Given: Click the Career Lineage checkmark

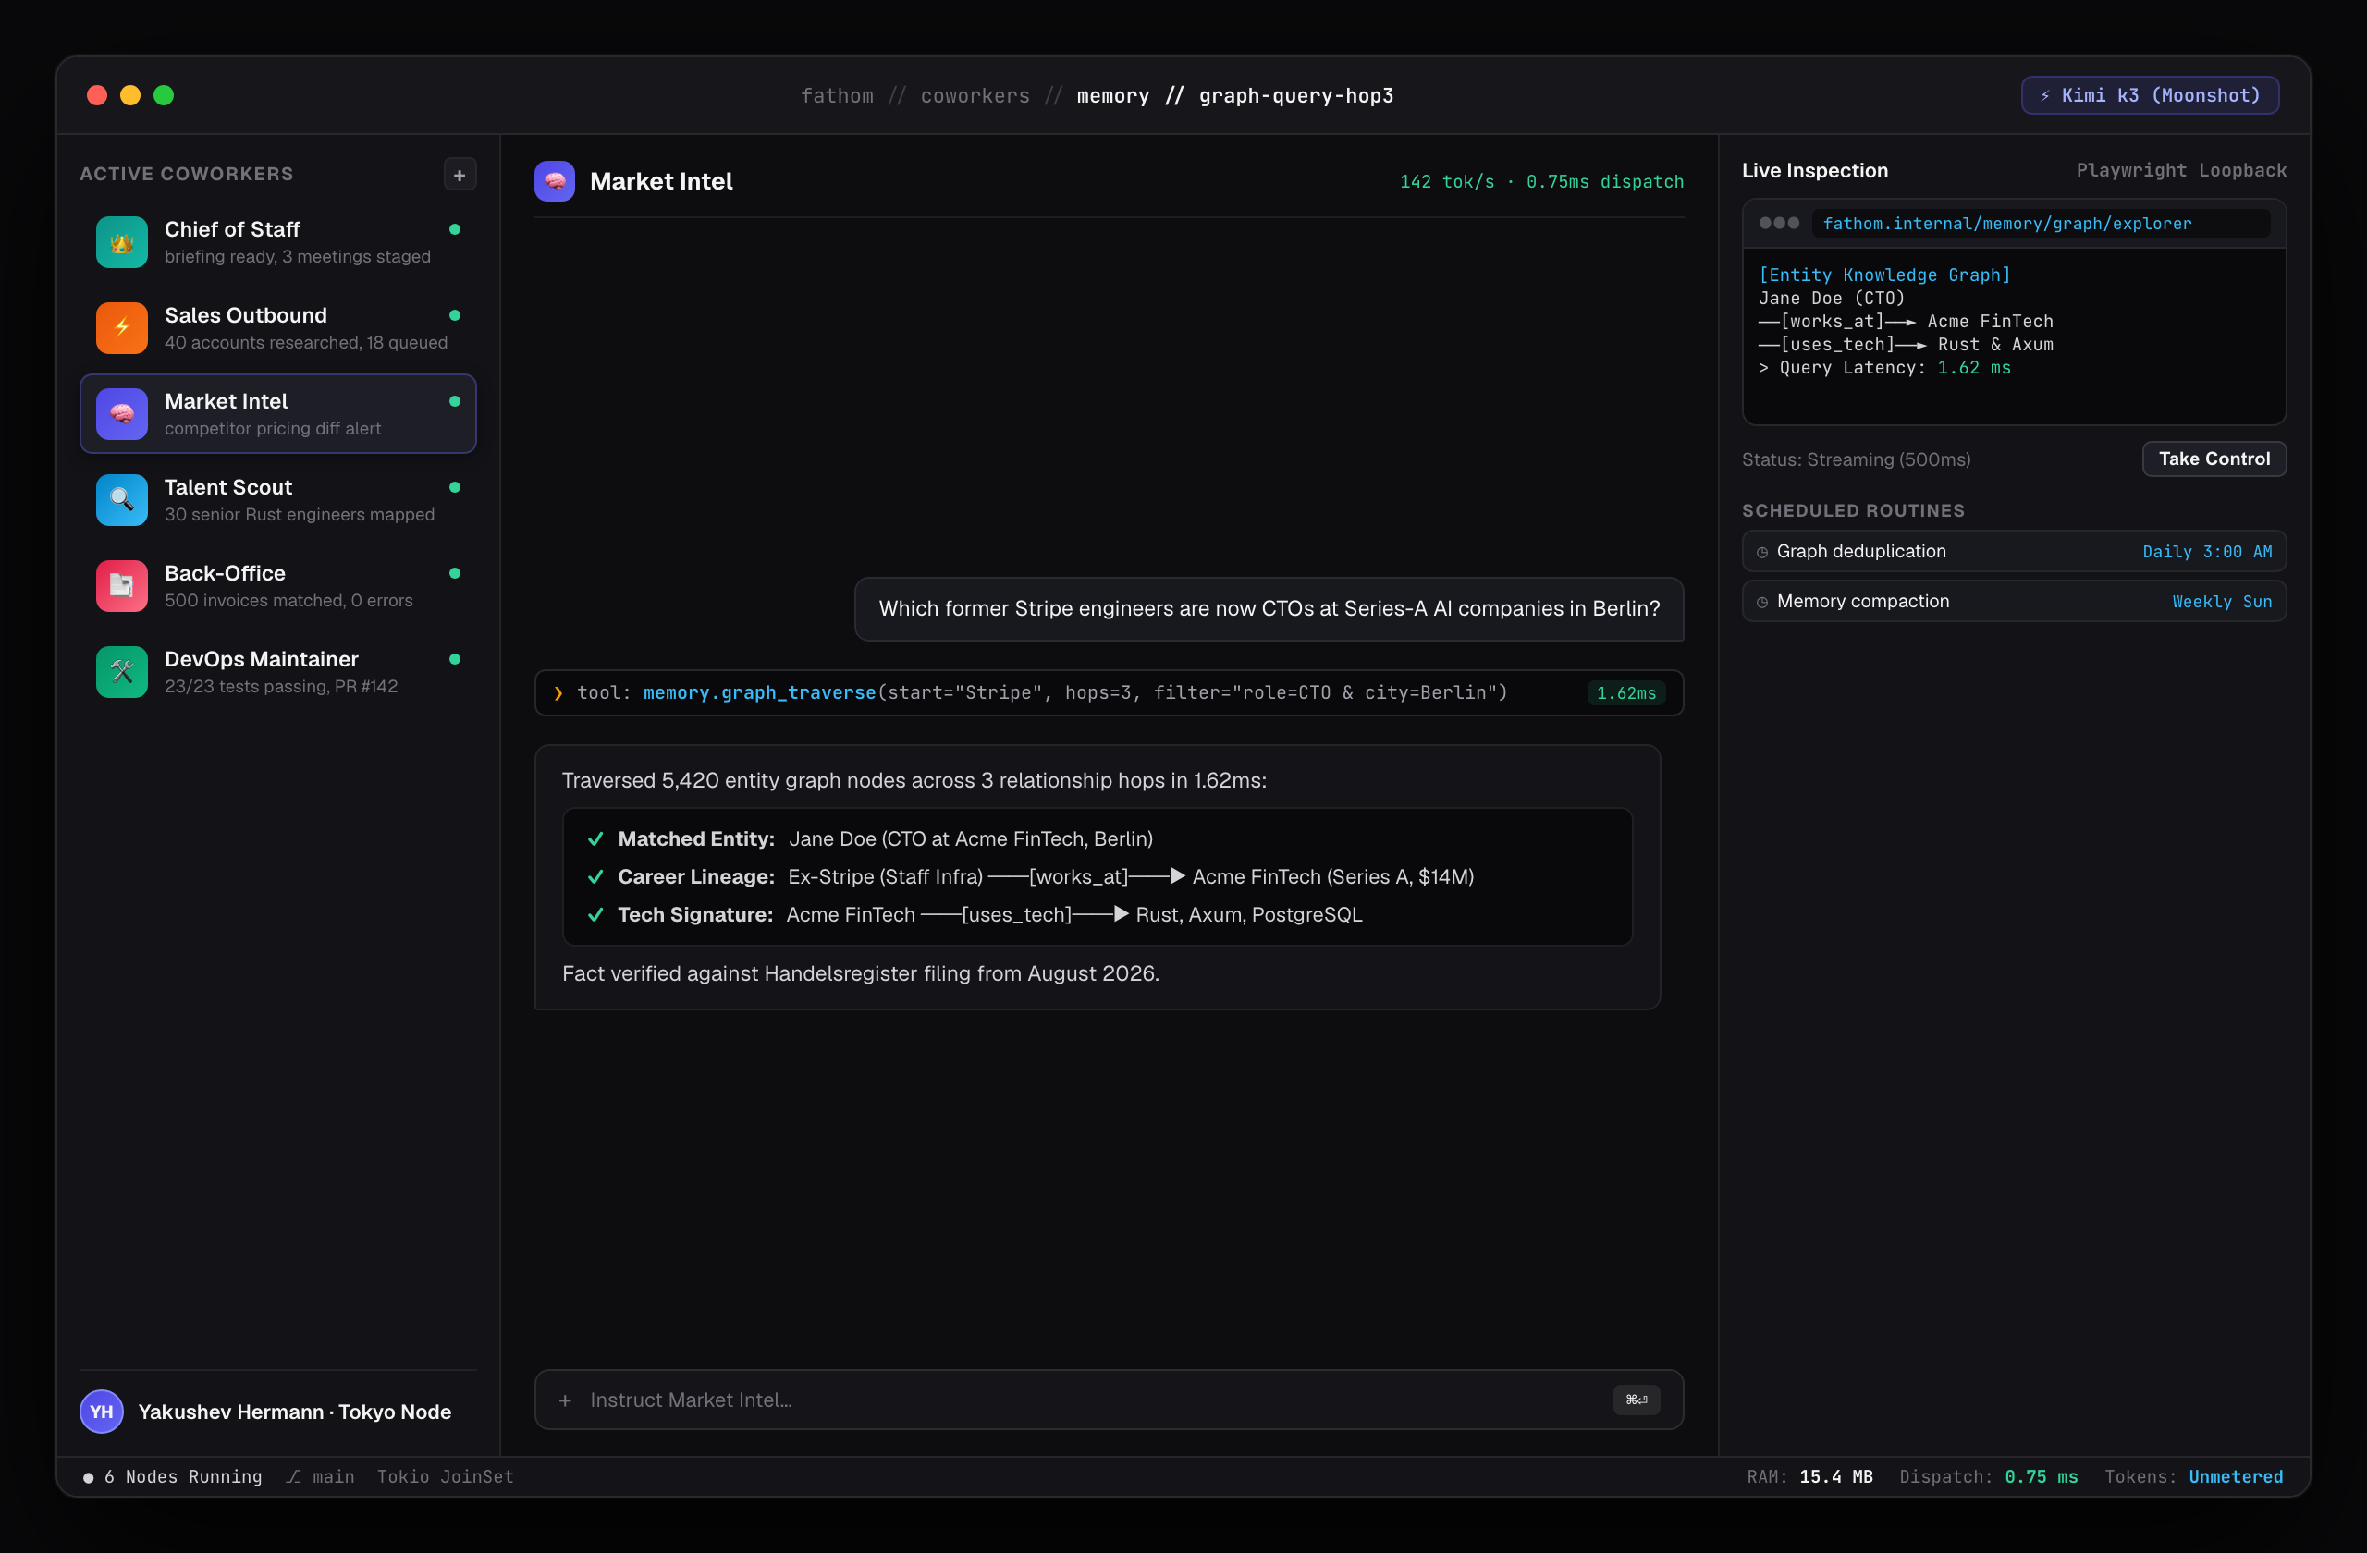Looking at the screenshot, I should pyautogui.click(x=595, y=877).
